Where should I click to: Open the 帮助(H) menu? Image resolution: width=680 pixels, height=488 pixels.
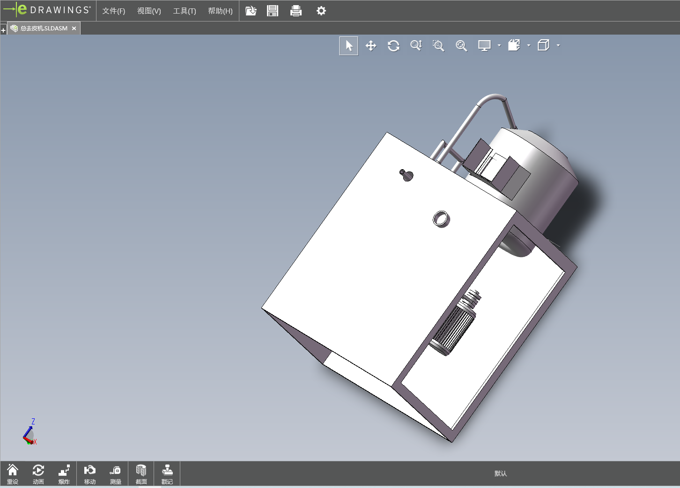click(220, 11)
